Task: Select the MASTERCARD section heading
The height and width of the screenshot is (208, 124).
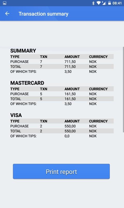Action: pos(27,83)
